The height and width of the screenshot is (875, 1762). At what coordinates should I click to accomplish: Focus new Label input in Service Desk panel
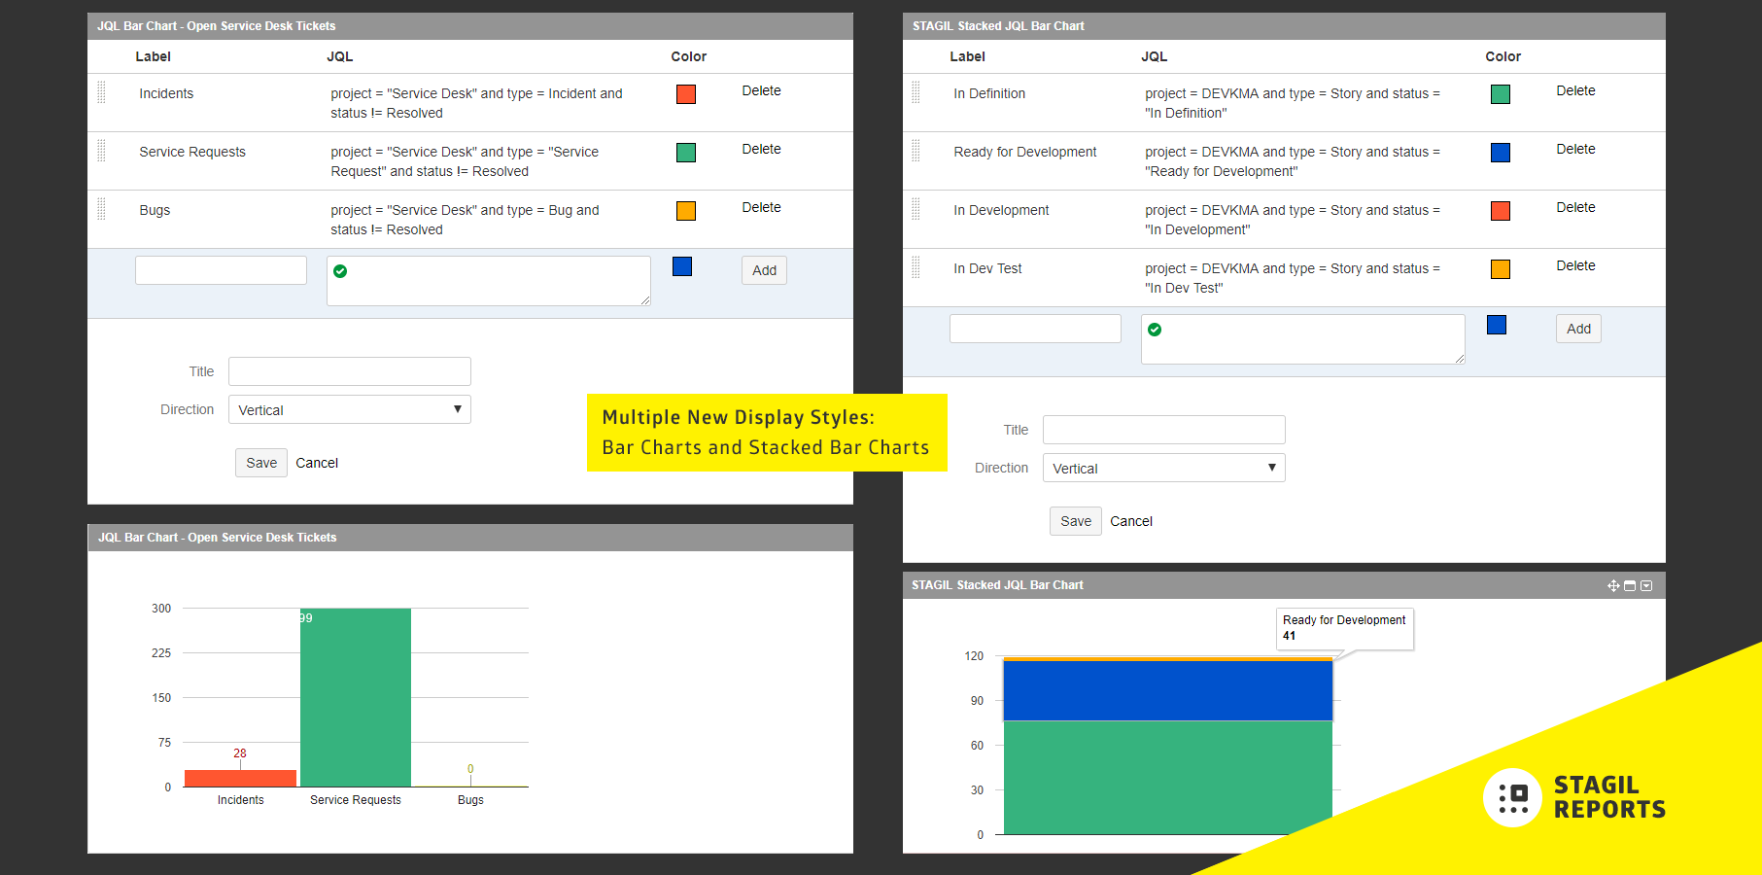point(221,270)
